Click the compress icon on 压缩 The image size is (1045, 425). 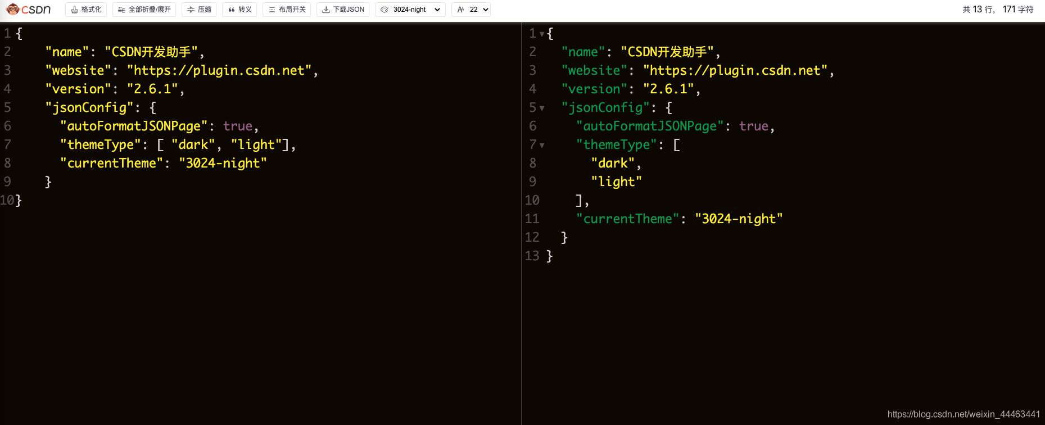(x=191, y=10)
